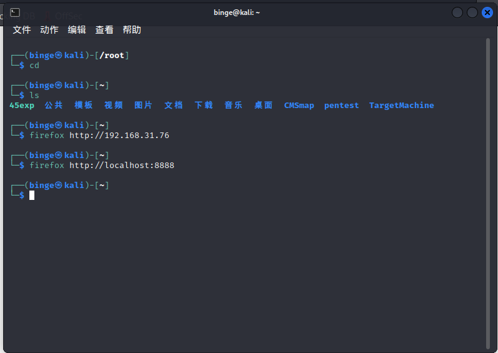Screen dimensions: 498x353
Task: Minimize the terminal with the first round button
Action: [457, 12]
